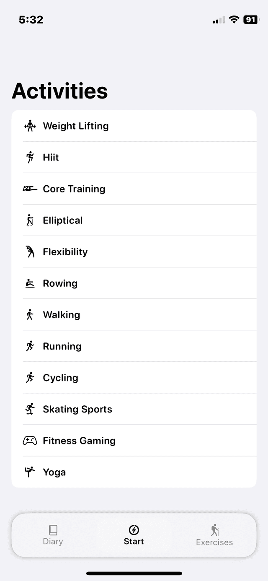The width and height of the screenshot is (268, 581).
Task: Switch to the Diary tab
Action: pyautogui.click(x=53, y=535)
